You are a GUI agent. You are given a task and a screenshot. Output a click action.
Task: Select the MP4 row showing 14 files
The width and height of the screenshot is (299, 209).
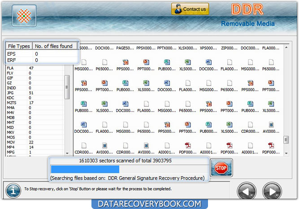point(35,148)
